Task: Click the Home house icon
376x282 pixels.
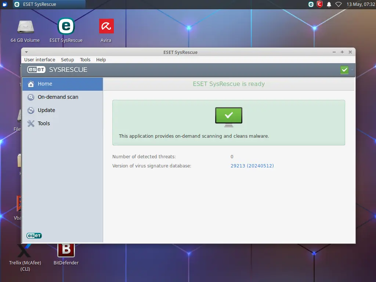Action: click(31, 84)
